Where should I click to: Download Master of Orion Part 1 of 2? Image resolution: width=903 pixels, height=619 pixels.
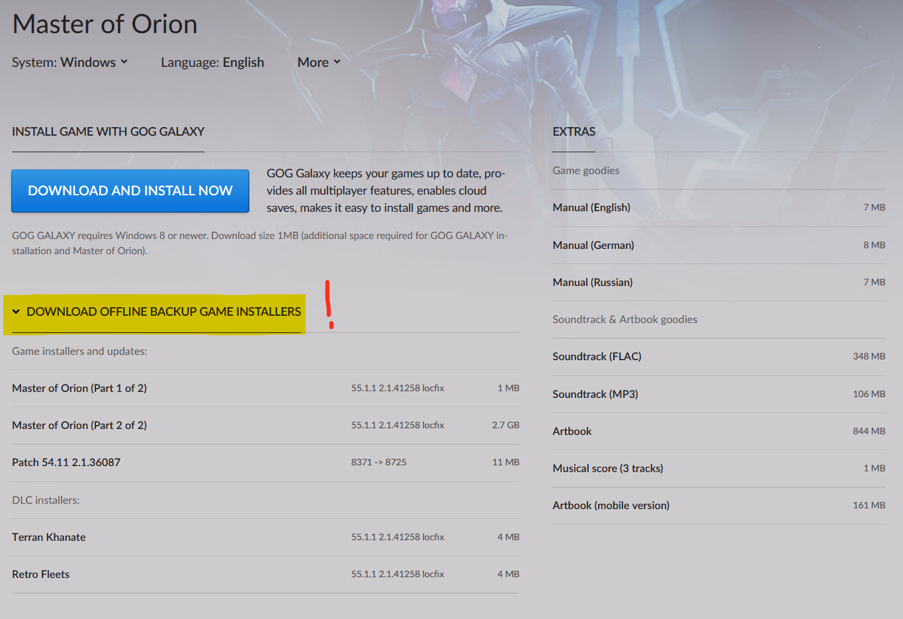pyautogui.click(x=79, y=388)
